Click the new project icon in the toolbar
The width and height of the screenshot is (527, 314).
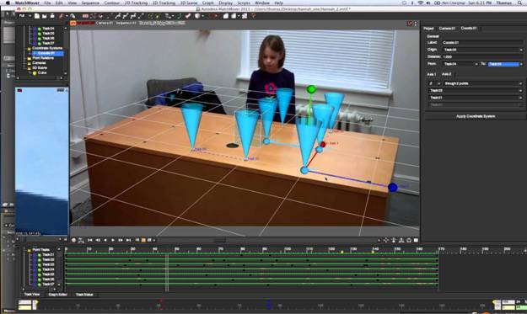(x=37, y=16)
